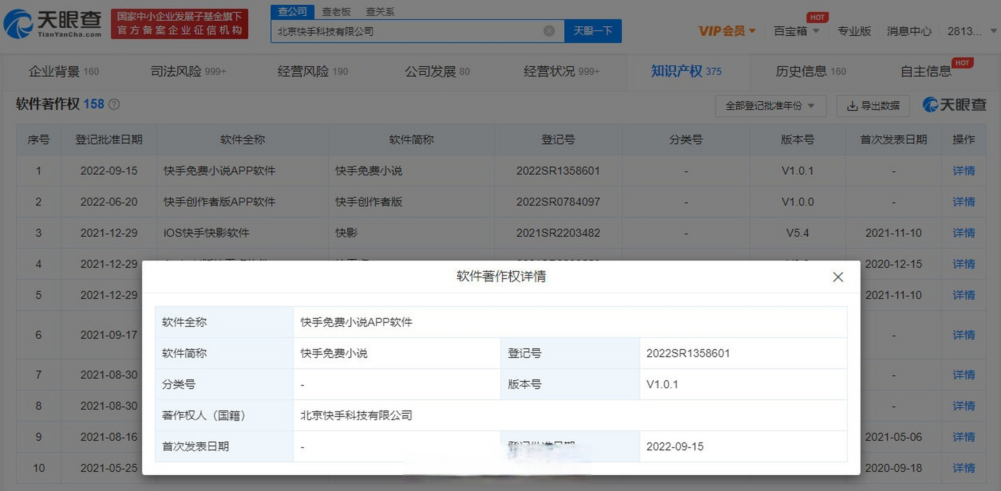1001x491 pixels.
Task: Close the software copyright details dialog
Action: click(x=838, y=277)
